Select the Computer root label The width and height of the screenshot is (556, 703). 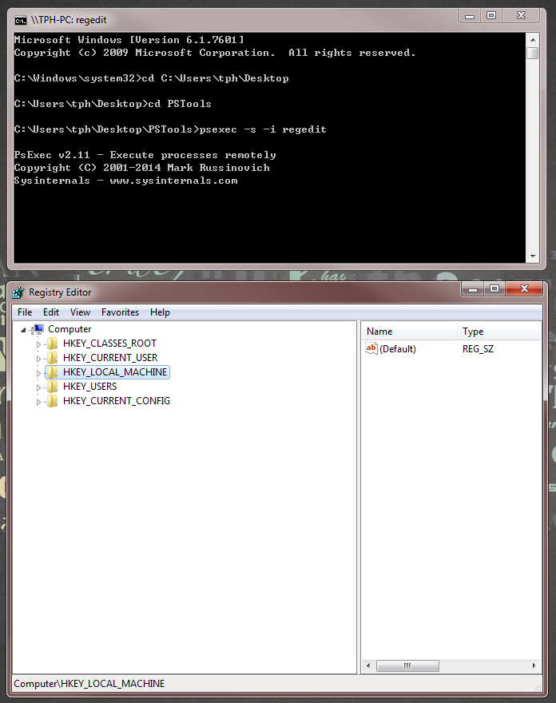69,329
